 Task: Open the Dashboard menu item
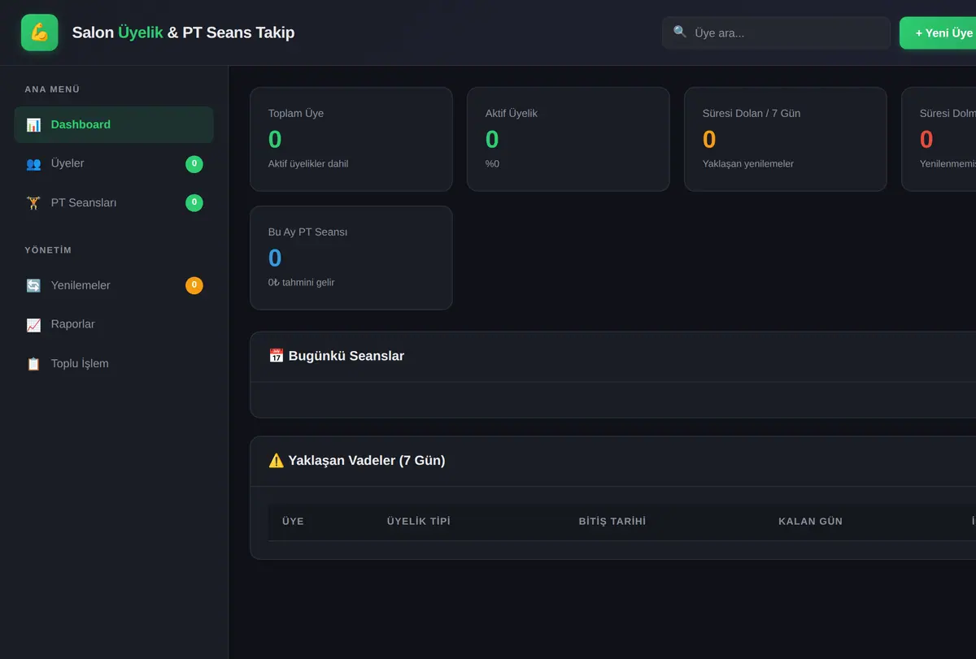tap(114, 124)
